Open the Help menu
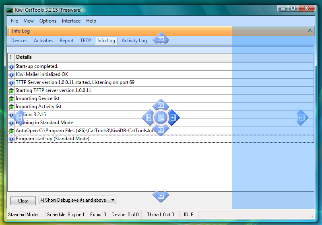 click(x=91, y=21)
